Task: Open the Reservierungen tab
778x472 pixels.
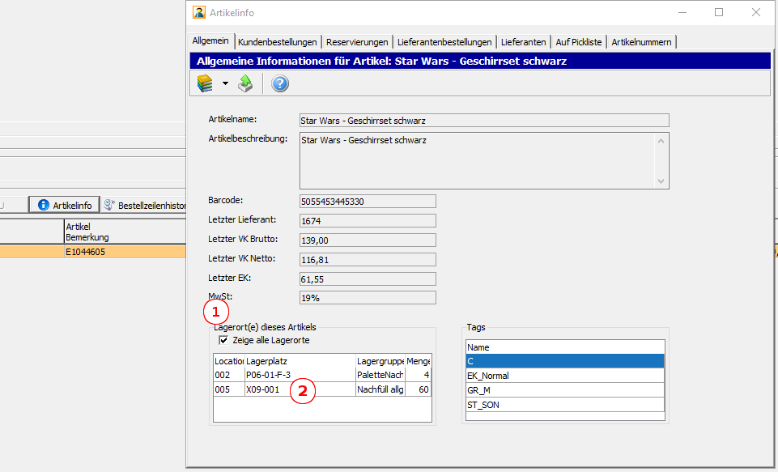Action: [357, 42]
